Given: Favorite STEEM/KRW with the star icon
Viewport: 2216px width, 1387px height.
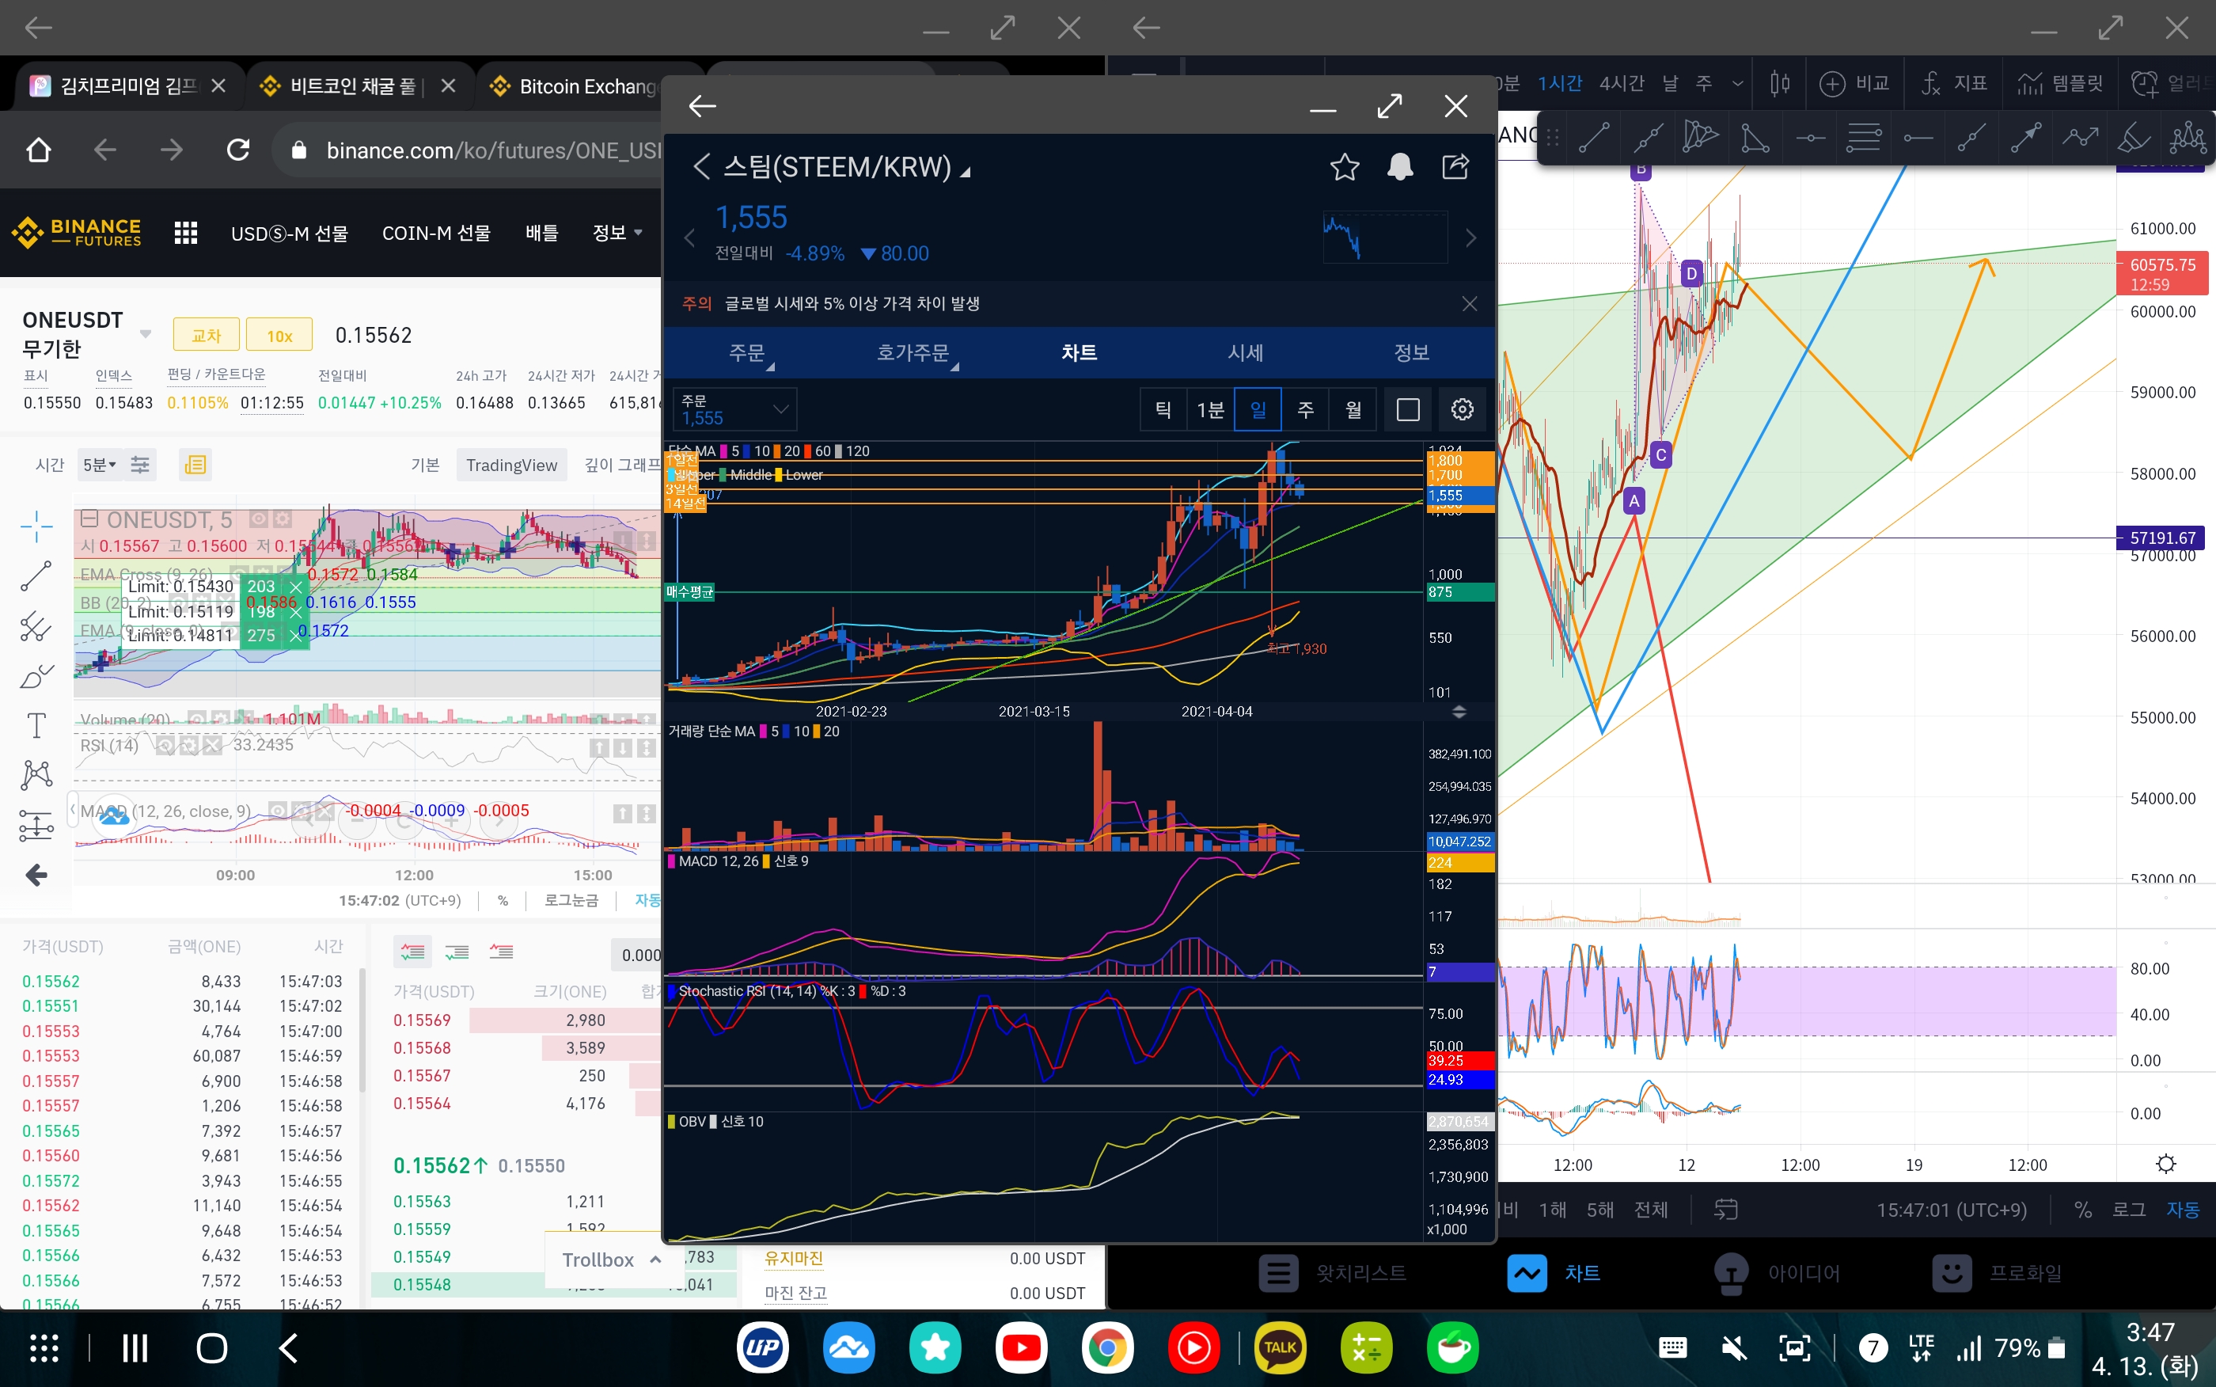Looking at the screenshot, I should 1344,167.
